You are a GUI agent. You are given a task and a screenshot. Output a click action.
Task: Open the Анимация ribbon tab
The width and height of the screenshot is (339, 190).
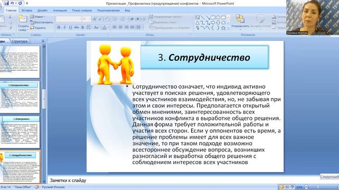[x=60, y=10]
